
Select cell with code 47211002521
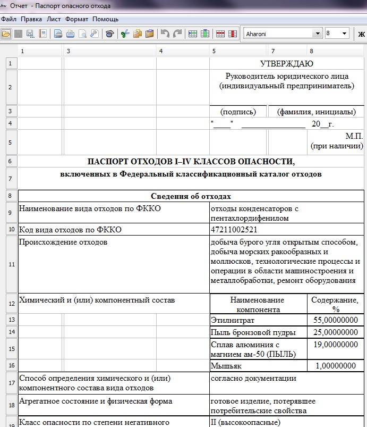(287, 230)
